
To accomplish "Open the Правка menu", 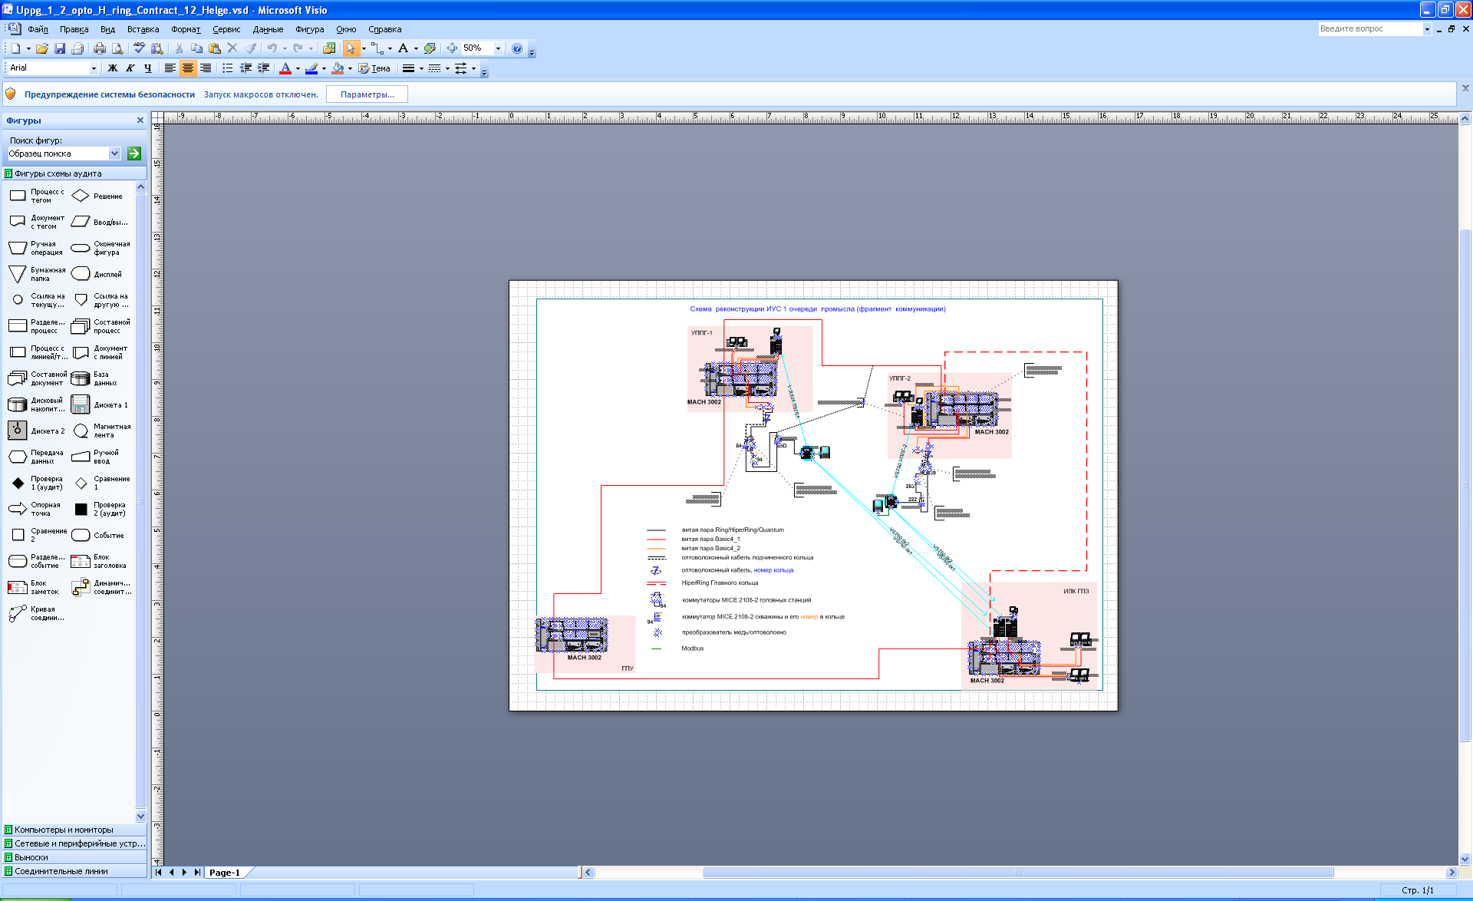I will (74, 29).
